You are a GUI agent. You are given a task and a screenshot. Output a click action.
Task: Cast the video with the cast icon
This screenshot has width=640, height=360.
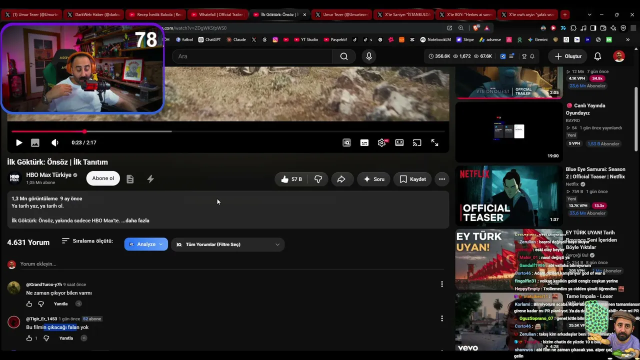tap(417, 142)
